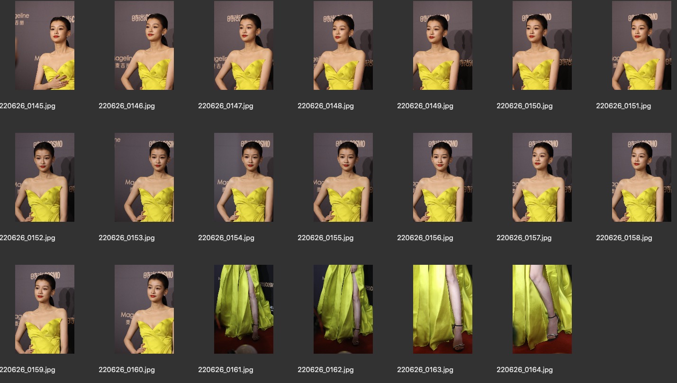The image size is (677, 383).
Task: Highlight the filename 220626_0163.jpg
Action: coord(425,370)
